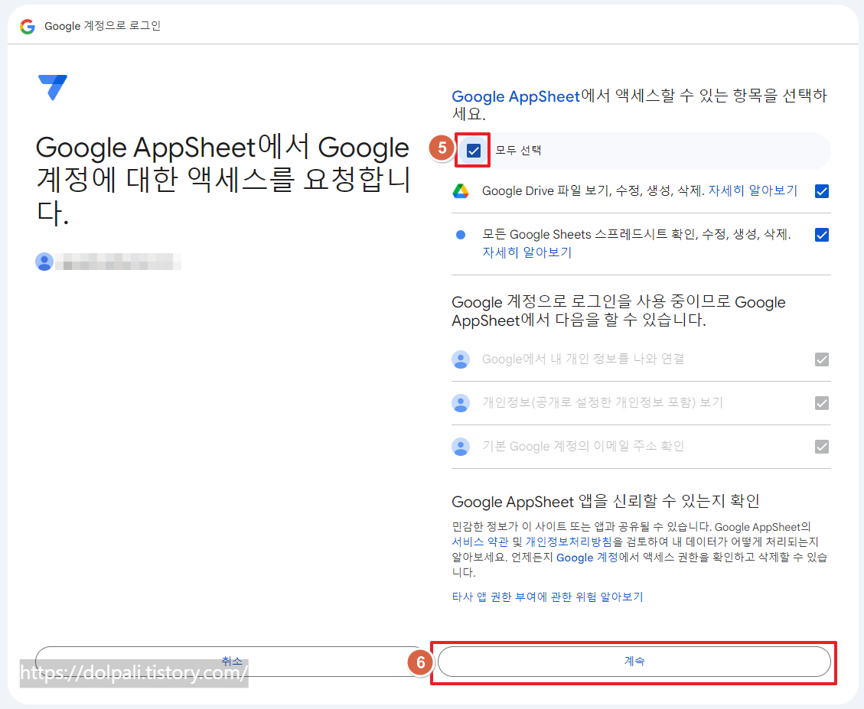Viewport: 864px width, 709px height.
Task: Select the blurred account name chip
Action: tap(119, 262)
